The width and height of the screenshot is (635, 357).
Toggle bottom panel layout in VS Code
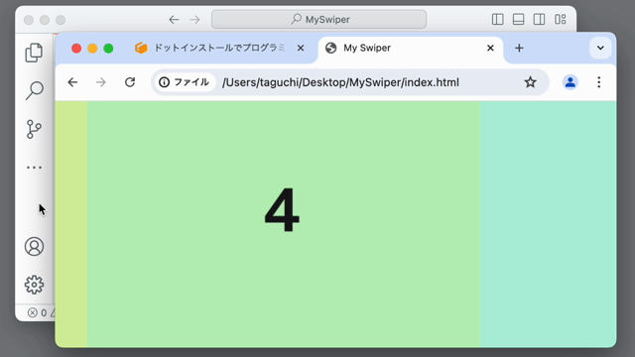(x=518, y=19)
